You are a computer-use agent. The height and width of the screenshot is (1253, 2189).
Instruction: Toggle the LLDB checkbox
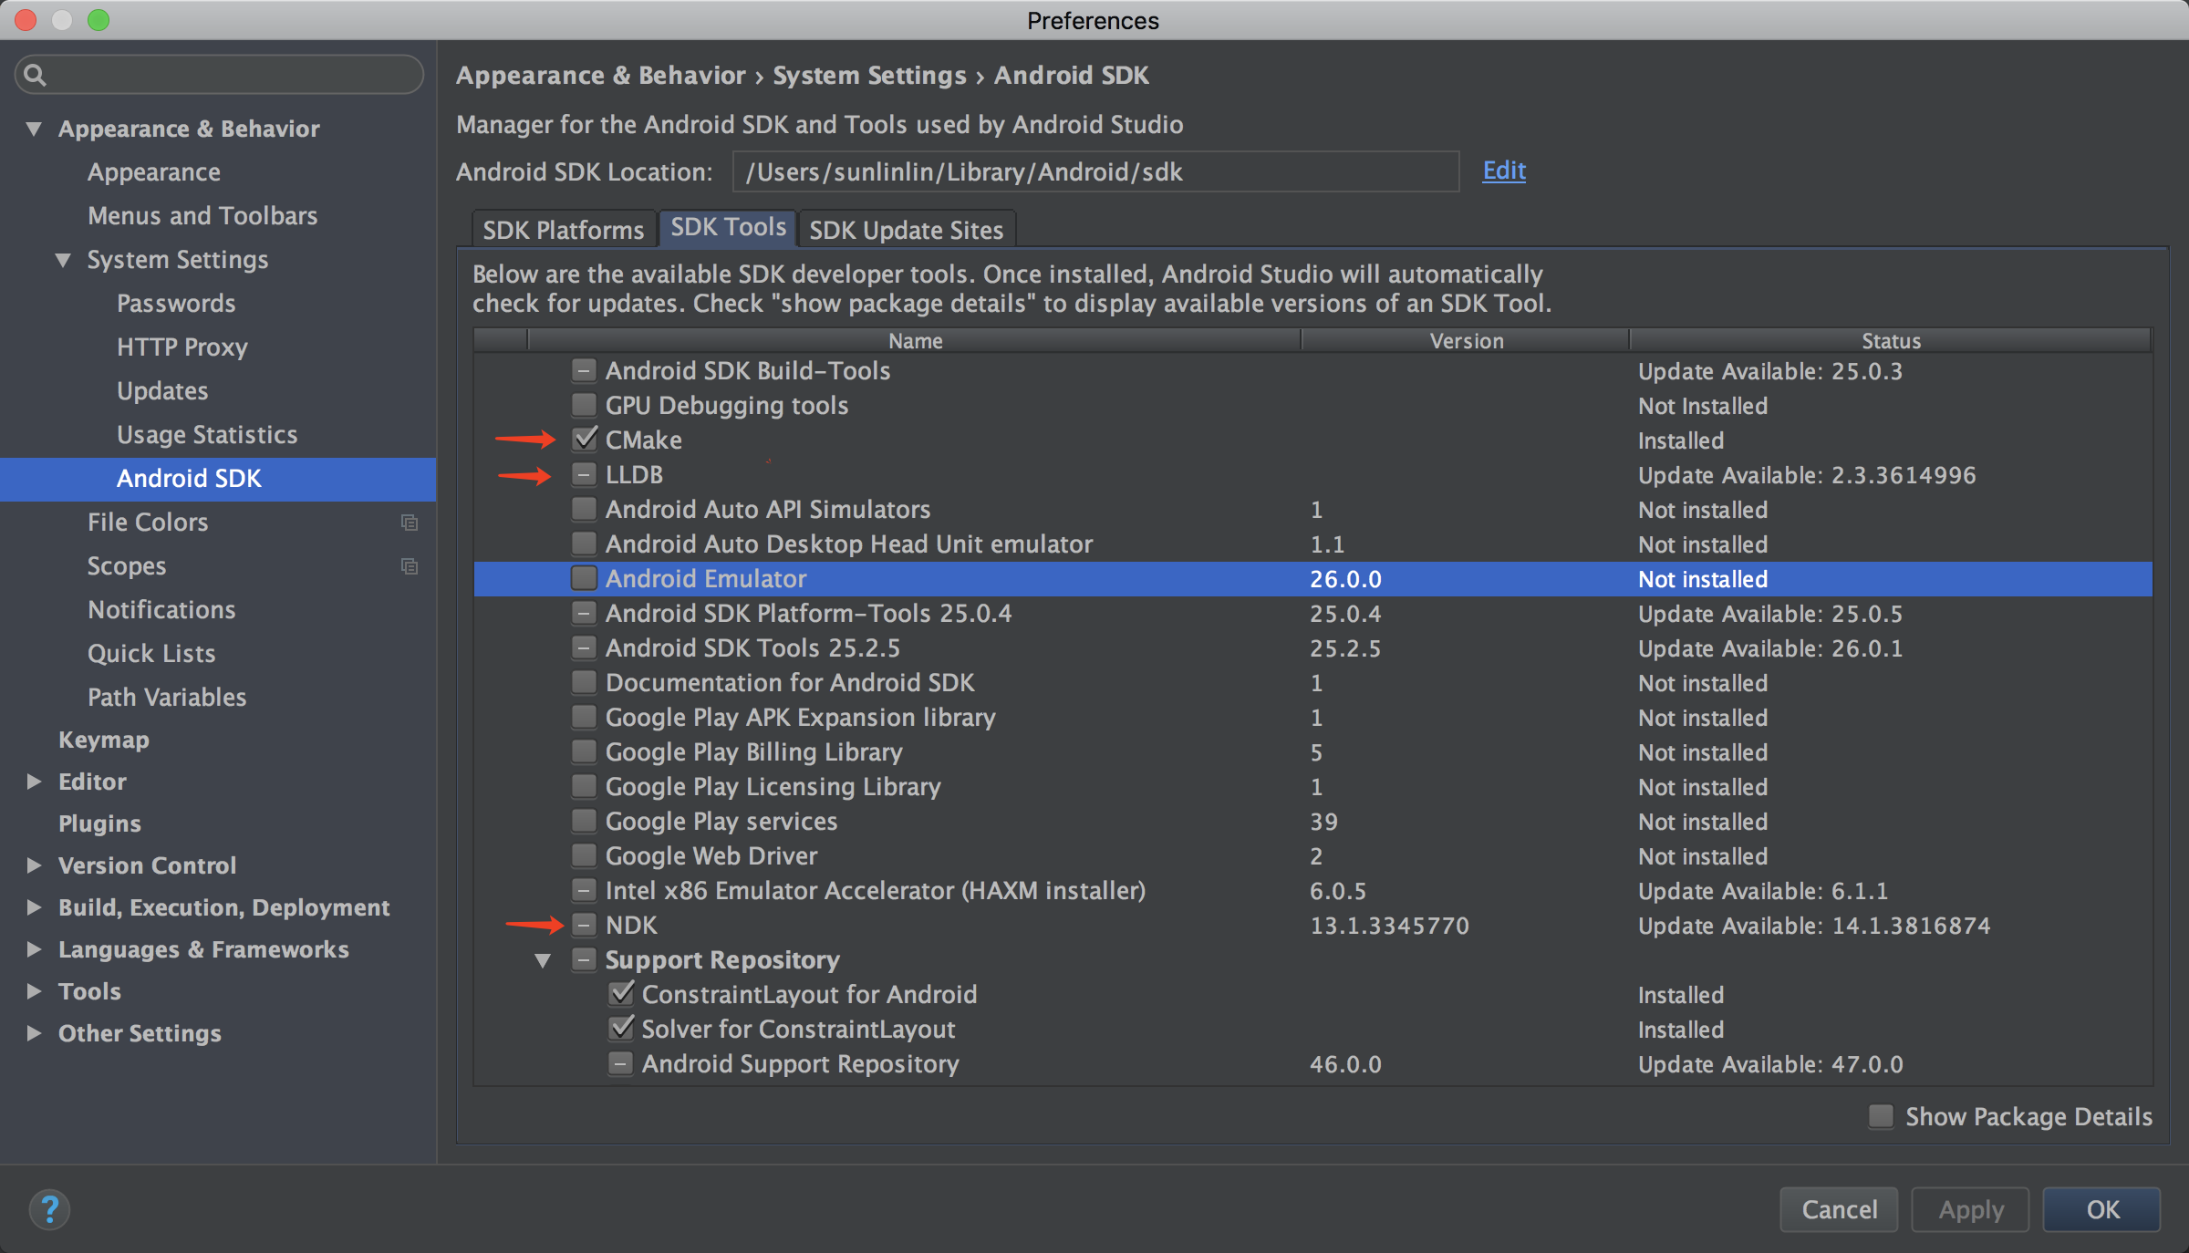584,474
